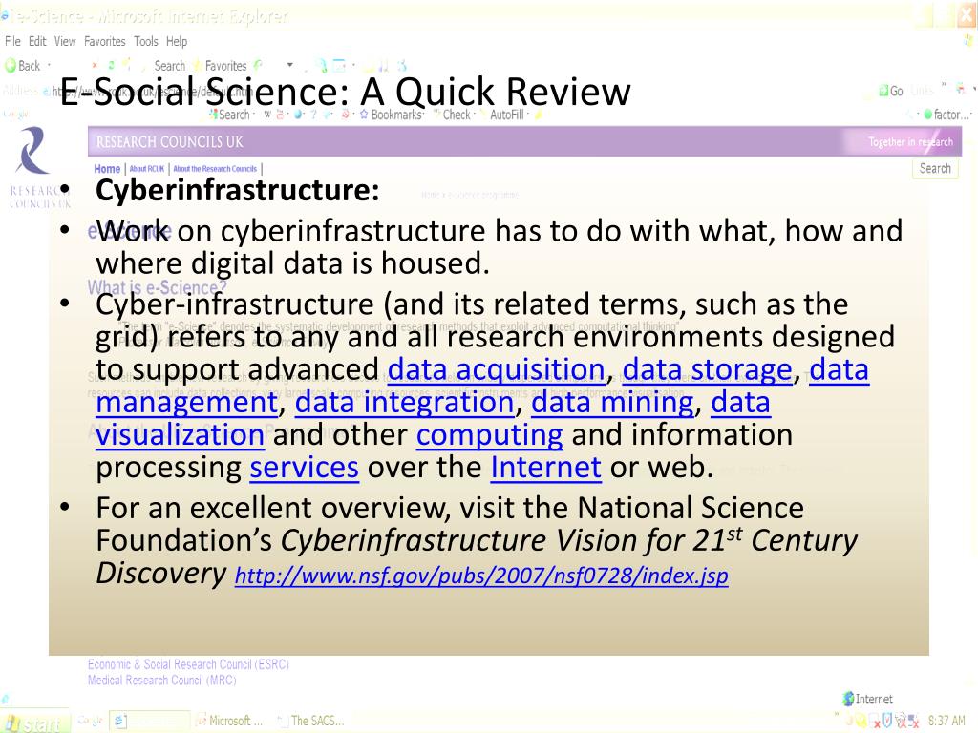Follow the 'data integration' hyperlink
This screenshot has width=978, height=733.
click(405, 402)
